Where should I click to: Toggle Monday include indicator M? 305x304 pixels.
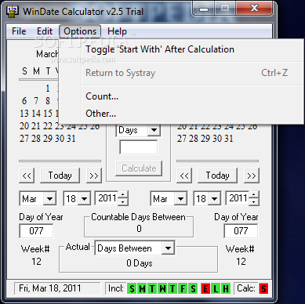(x=142, y=288)
